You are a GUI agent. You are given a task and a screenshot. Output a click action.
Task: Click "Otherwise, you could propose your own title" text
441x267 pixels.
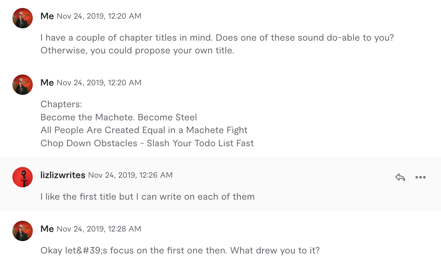pos(137,51)
